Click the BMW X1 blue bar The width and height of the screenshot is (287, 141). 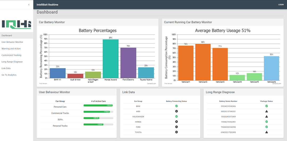click(x=57, y=73)
